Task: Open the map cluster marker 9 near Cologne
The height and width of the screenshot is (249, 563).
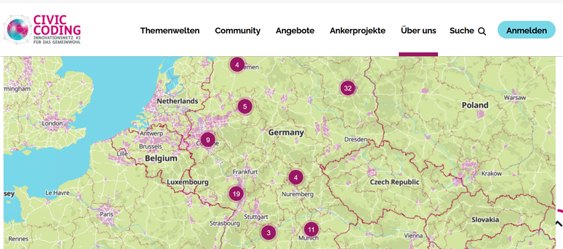Action: [208, 140]
